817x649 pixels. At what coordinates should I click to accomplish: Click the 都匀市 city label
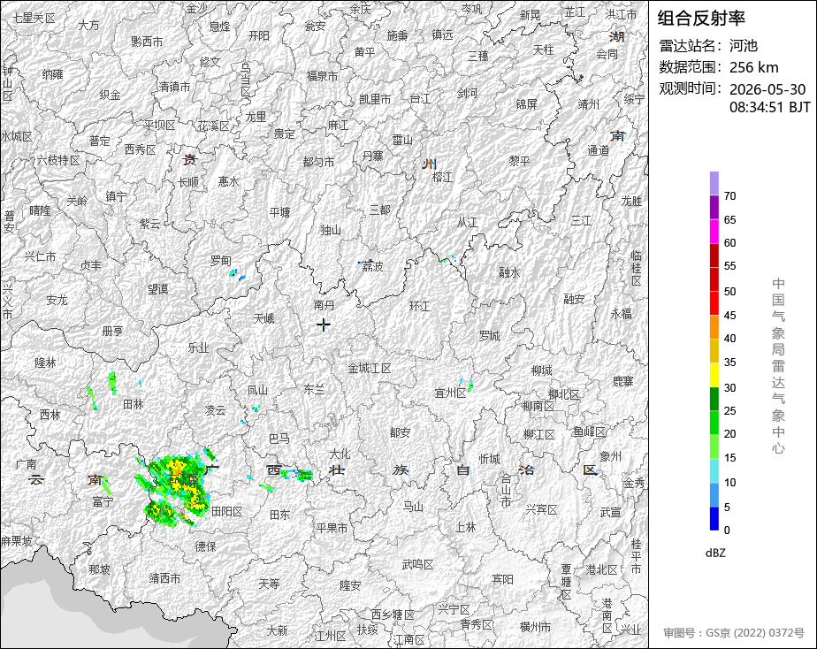click(x=318, y=162)
